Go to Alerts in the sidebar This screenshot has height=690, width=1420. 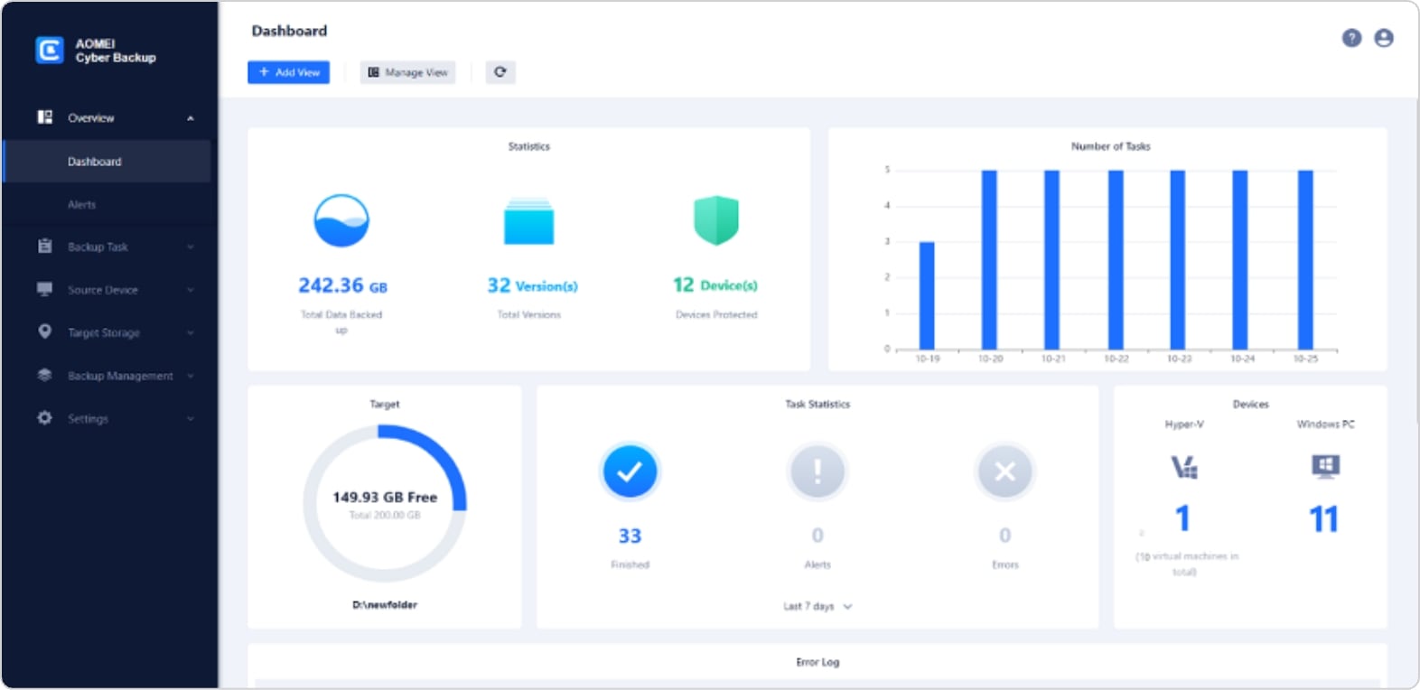tap(82, 205)
